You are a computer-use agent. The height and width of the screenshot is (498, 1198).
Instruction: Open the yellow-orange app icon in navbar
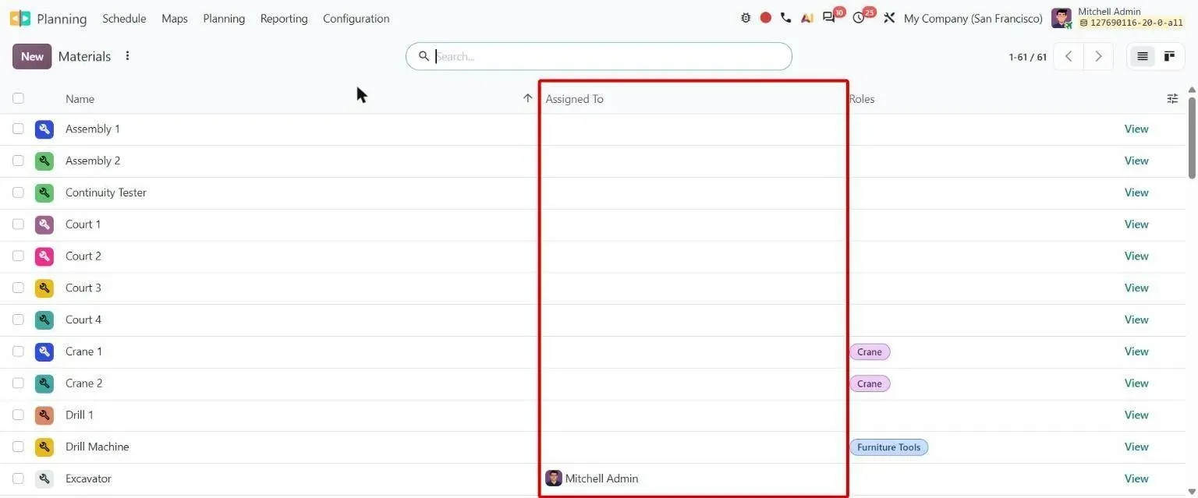pyautogui.click(x=807, y=18)
